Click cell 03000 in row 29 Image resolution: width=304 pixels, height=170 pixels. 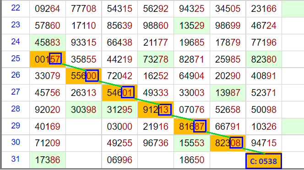pos(119,127)
